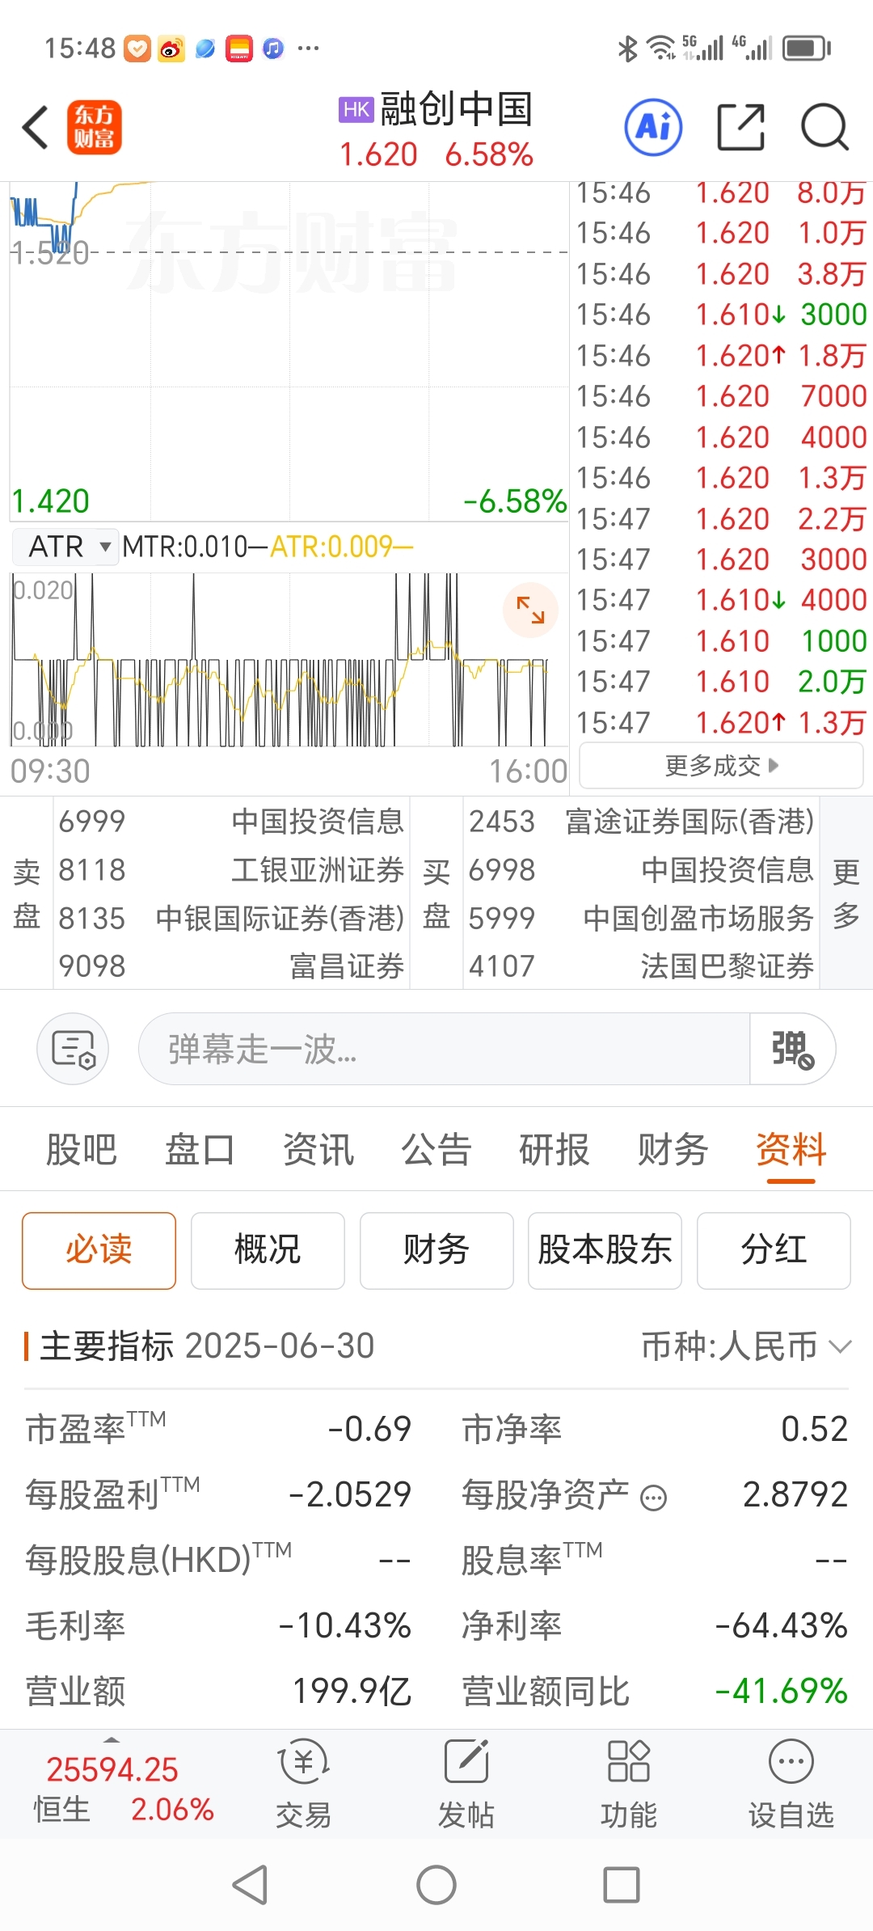Switch to the 财务 top tab
873x1931 pixels.
click(673, 1149)
